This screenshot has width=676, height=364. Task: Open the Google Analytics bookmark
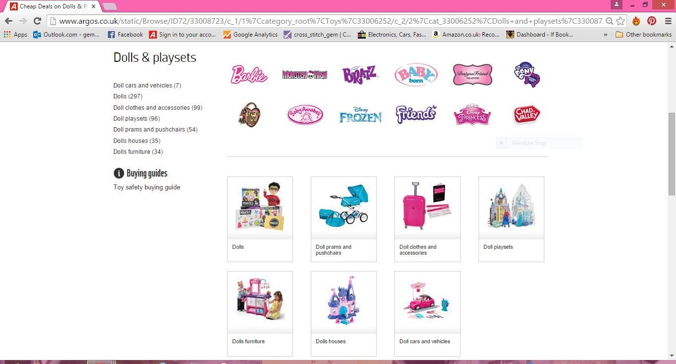(x=250, y=35)
